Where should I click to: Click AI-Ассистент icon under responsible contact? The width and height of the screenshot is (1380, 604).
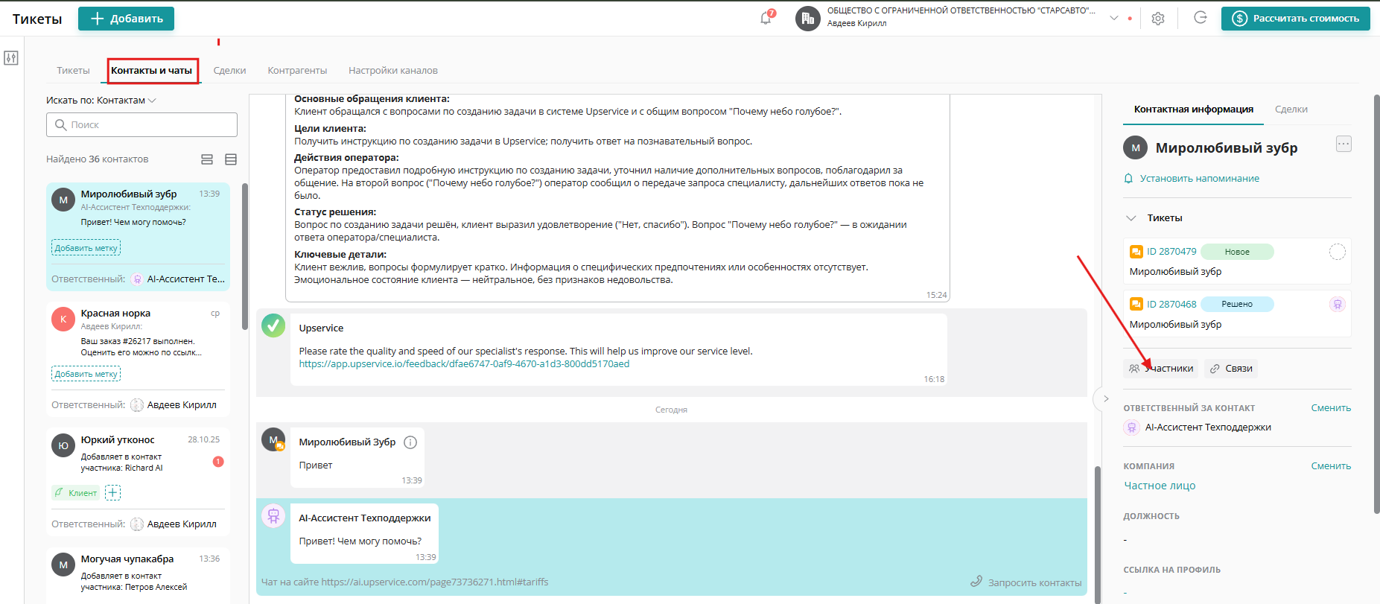[1132, 427]
